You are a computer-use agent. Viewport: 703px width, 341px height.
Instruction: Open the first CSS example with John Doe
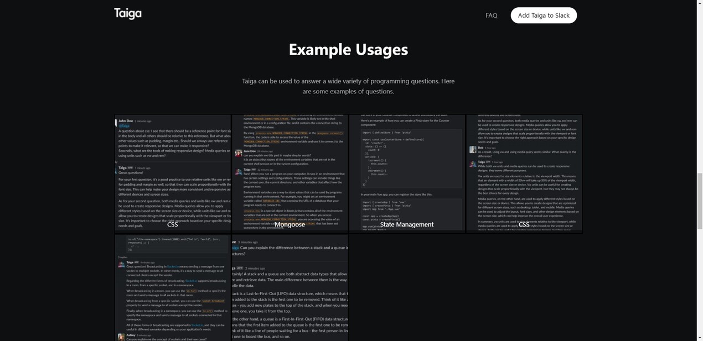tap(173, 173)
